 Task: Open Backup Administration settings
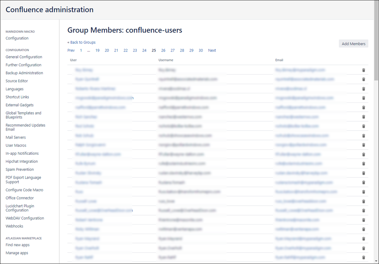pos(24,73)
